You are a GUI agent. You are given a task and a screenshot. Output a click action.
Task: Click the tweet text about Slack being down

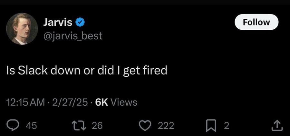(x=87, y=71)
